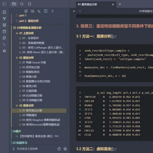The image size is (153, 153).
Task: Click the auto-reveal current file icon
Action: (46, 11)
